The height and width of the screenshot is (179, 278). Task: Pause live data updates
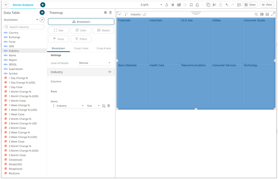(x=173, y=5)
